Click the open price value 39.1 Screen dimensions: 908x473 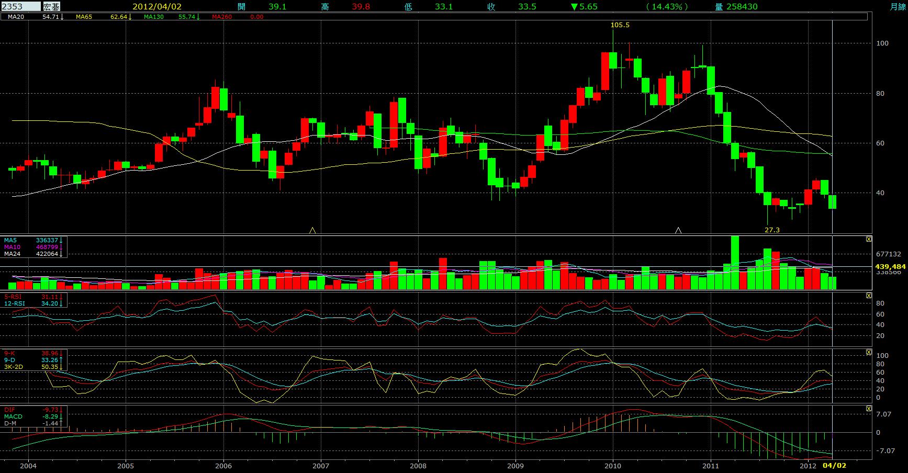(x=277, y=6)
